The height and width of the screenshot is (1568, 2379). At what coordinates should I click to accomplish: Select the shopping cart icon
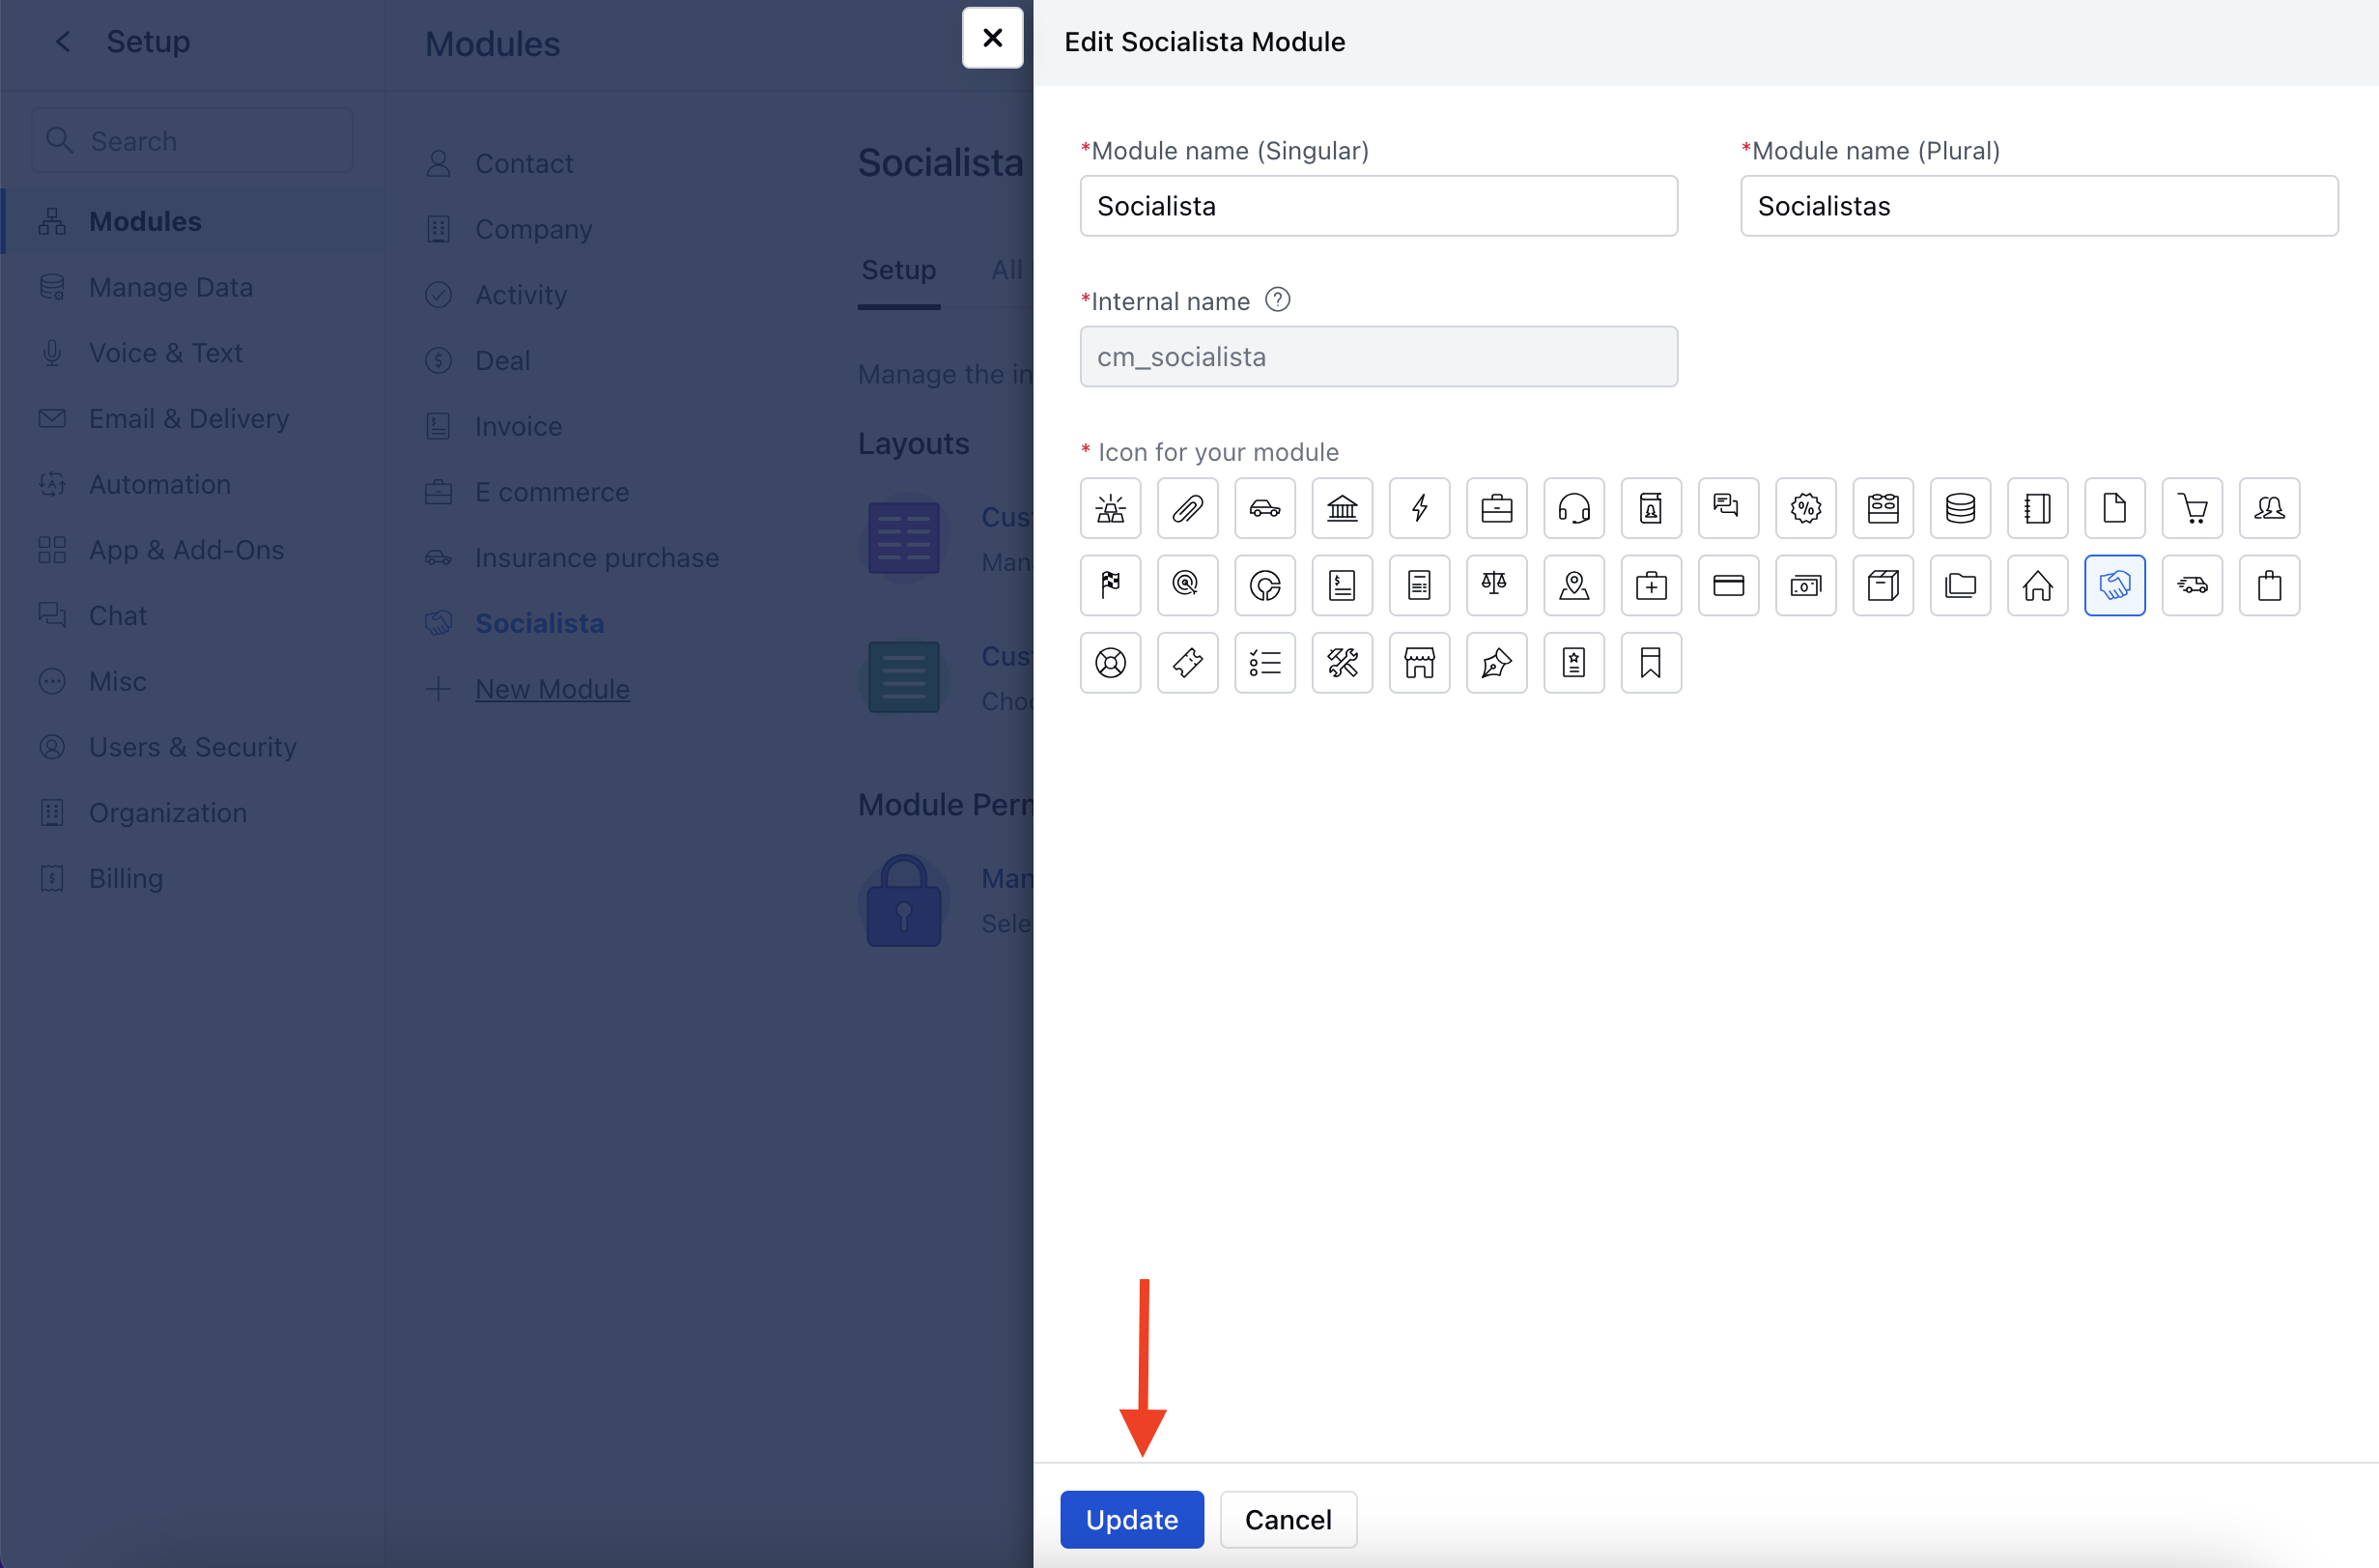pyautogui.click(x=2192, y=508)
